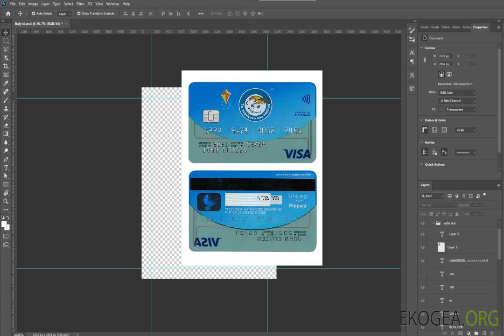Open the Glyphs panel icon
This screenshot has width=504, height=336.
[412, 75]
